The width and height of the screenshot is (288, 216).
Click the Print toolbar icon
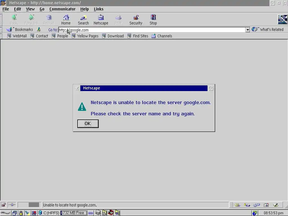[x=118, y=20]
